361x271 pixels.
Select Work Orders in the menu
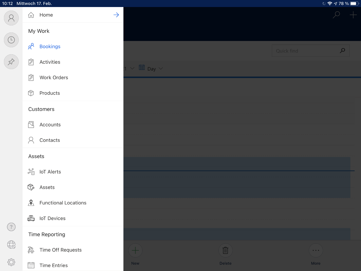(x=54, y=78)
